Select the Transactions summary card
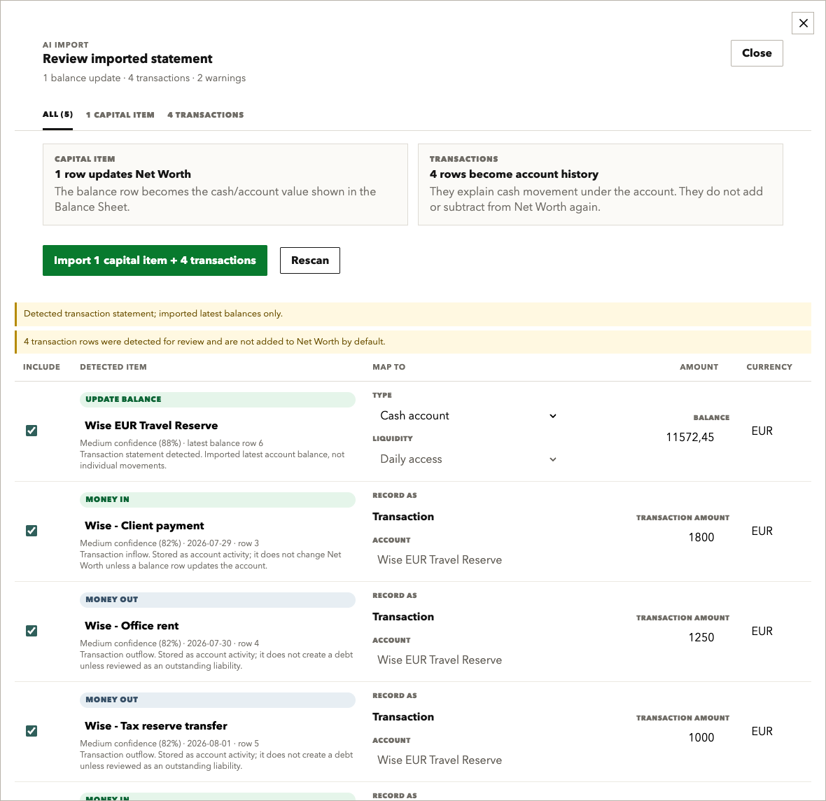This screenshot has height=801, width=826. pos(600,184)
